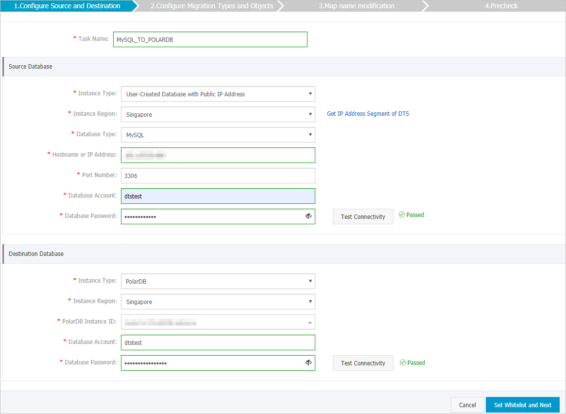The width and height of the screenshot is (566, 414).
Task: Click the Destination Database section header
Action: pyautogui.click(x=284, y=254)
